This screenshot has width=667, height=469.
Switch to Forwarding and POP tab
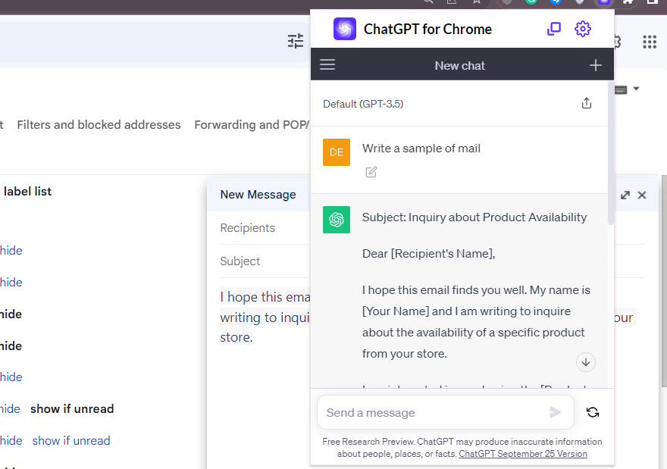click(252, 124)
